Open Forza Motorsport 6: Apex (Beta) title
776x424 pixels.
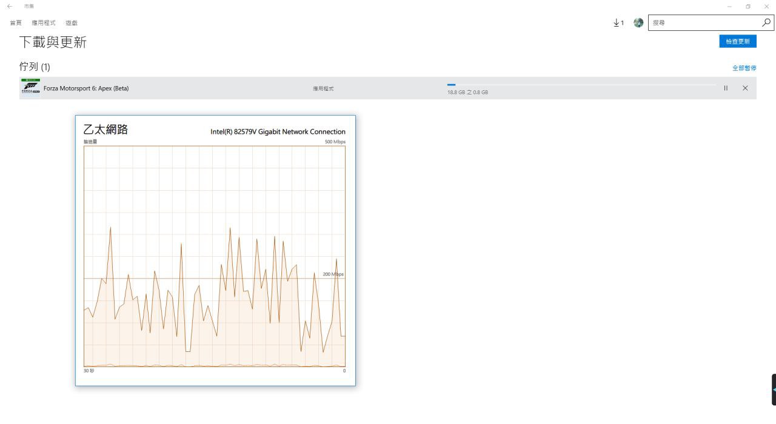[x=86, y=88]
